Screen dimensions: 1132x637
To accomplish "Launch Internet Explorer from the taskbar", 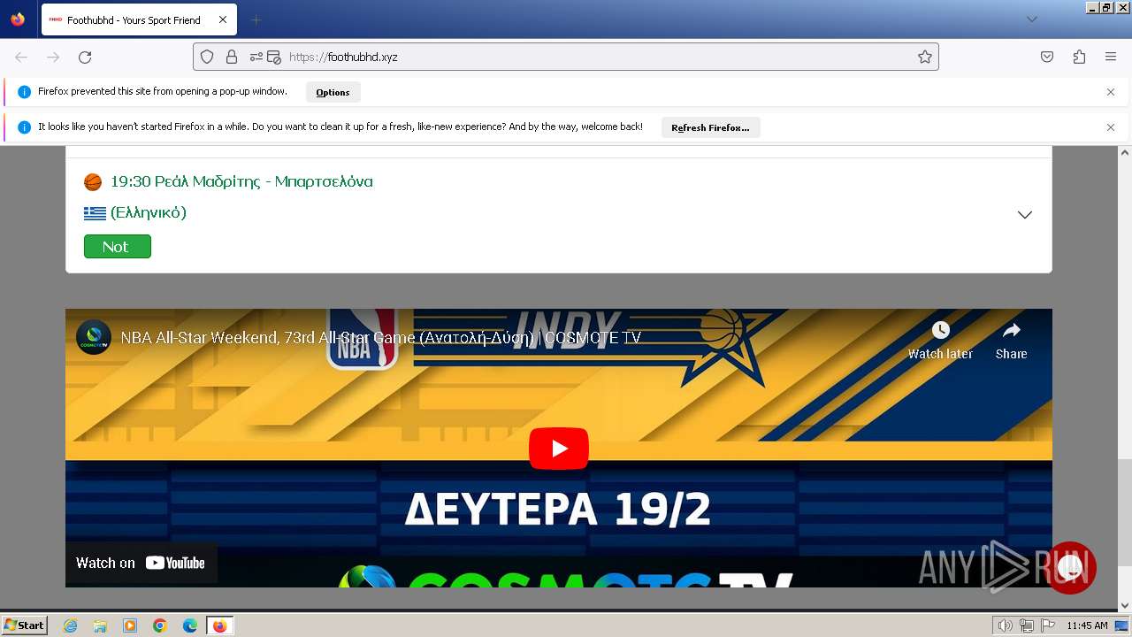I will 70,625.
